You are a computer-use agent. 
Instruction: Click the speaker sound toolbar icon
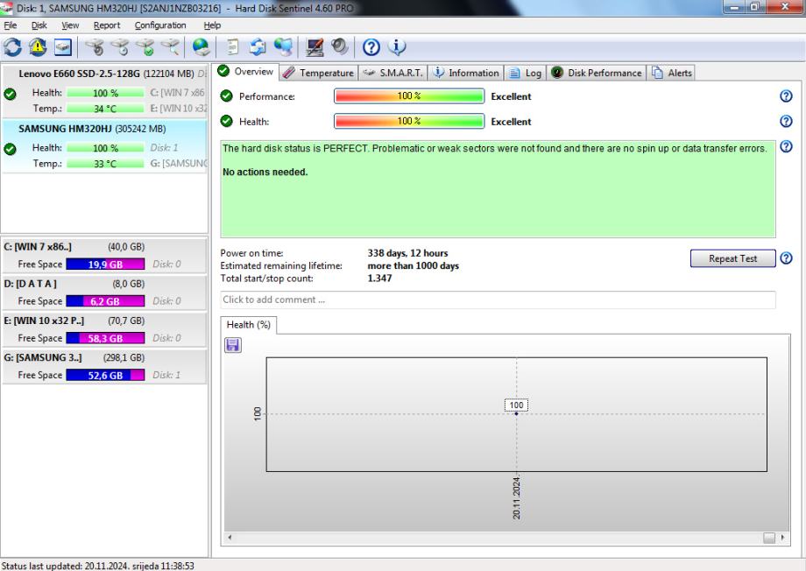click(340, 47)
